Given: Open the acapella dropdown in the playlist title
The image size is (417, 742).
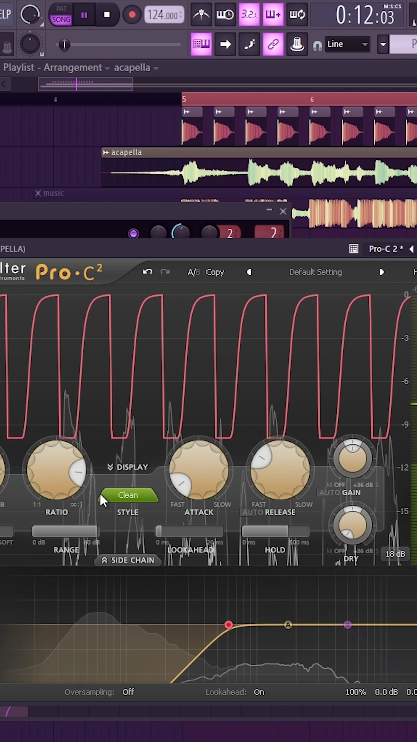Looking at the screenshot, I should [x=136, y=68].
